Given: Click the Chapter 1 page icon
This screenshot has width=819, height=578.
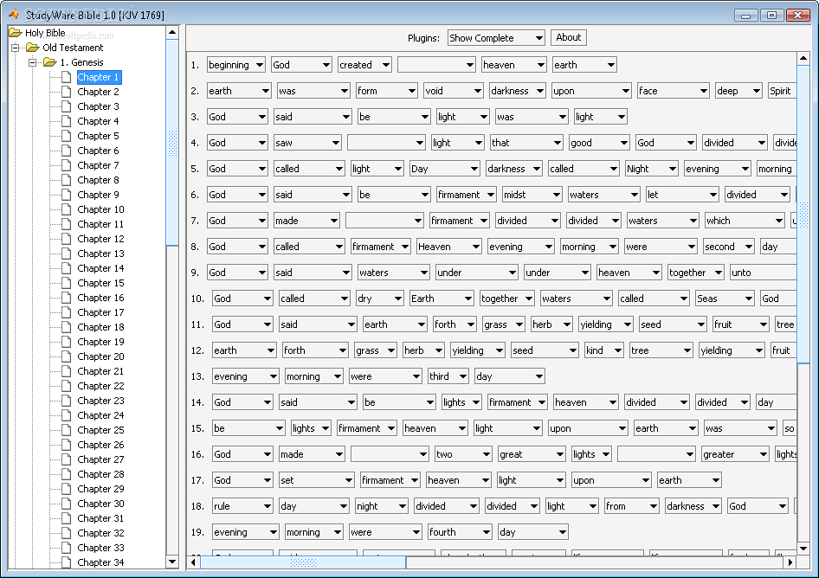Looking at the screenshot, I should (67, 77).
